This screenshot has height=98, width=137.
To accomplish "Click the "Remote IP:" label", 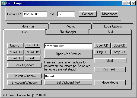I will pos(14,14).
